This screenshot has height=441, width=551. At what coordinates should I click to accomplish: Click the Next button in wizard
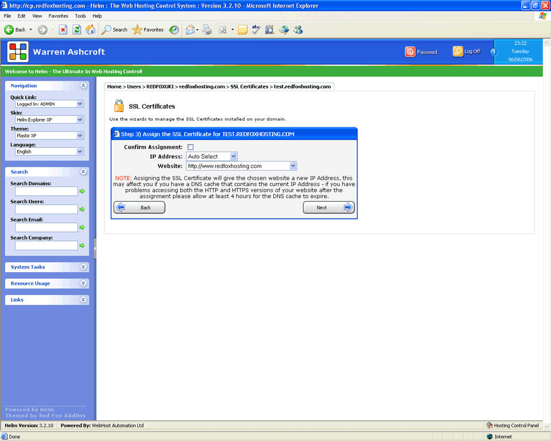328,207
